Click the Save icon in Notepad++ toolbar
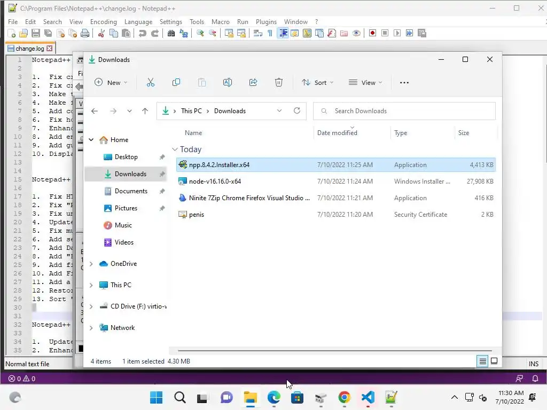The width and height of the screenshot is (547, 410). (x=36, y=33)
